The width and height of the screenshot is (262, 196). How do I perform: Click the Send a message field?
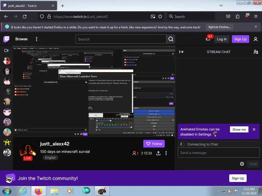pos(219,153)
